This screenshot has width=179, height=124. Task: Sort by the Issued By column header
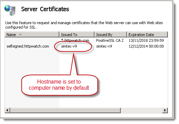point(110,35)
